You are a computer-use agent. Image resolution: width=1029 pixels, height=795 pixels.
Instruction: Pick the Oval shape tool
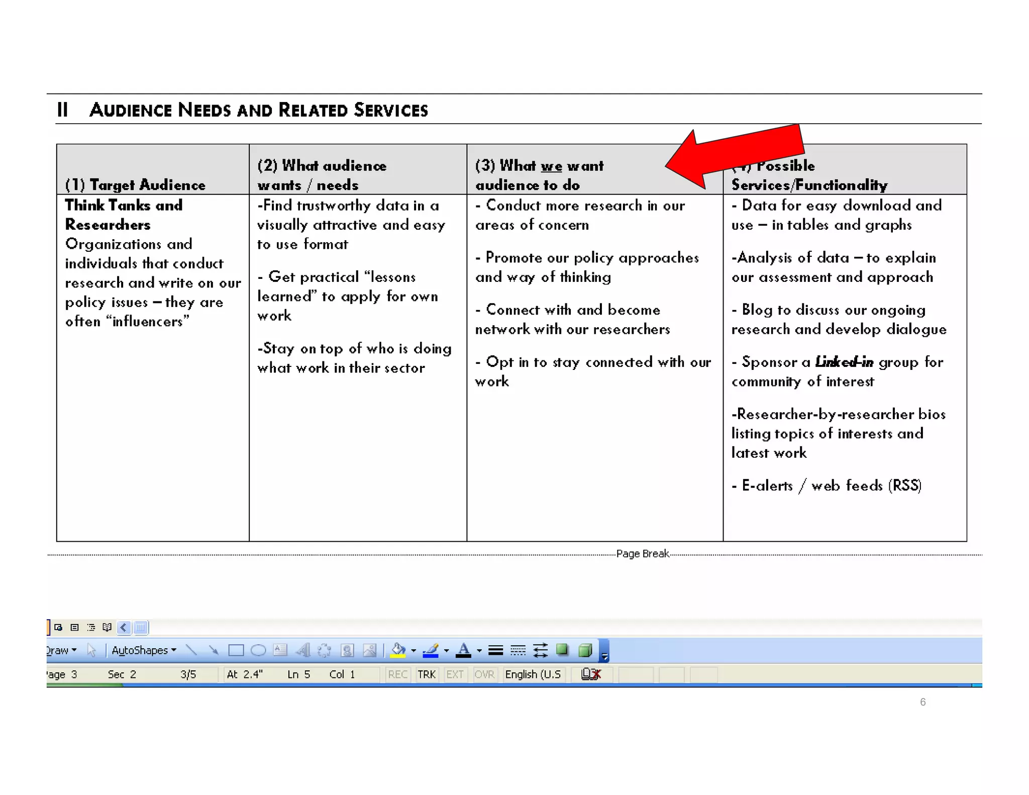(258, 650)
